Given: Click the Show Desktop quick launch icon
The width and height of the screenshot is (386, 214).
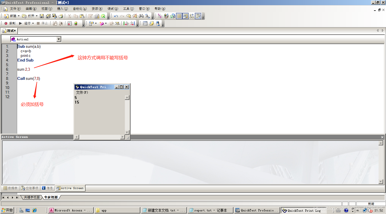Looking at the screenshot, I should coord(28,210).
